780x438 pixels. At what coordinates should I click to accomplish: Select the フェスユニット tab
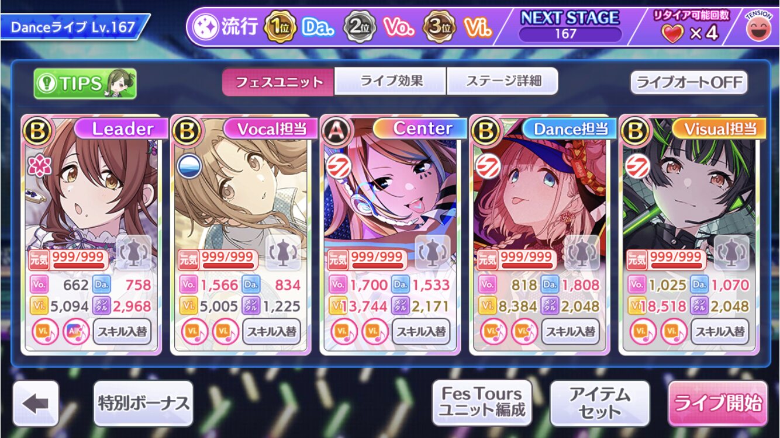click(279, 82)
